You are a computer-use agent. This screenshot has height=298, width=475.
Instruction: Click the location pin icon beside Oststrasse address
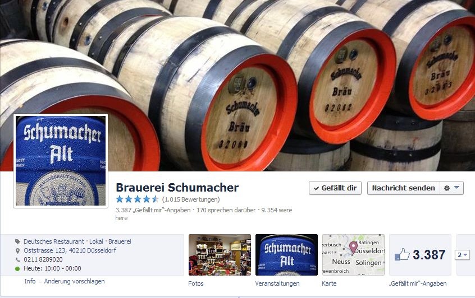[17, 250]
